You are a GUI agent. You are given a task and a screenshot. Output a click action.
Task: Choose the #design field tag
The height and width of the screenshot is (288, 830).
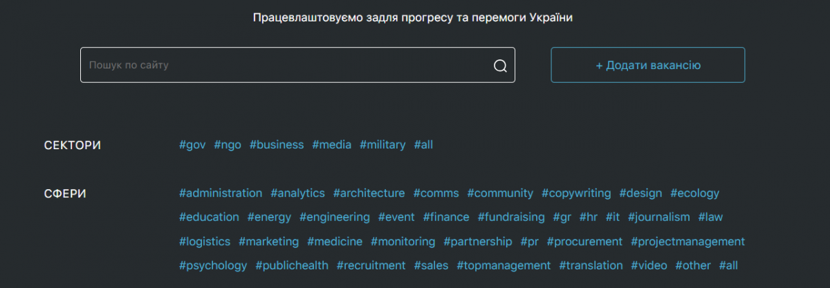coord(640,193)
